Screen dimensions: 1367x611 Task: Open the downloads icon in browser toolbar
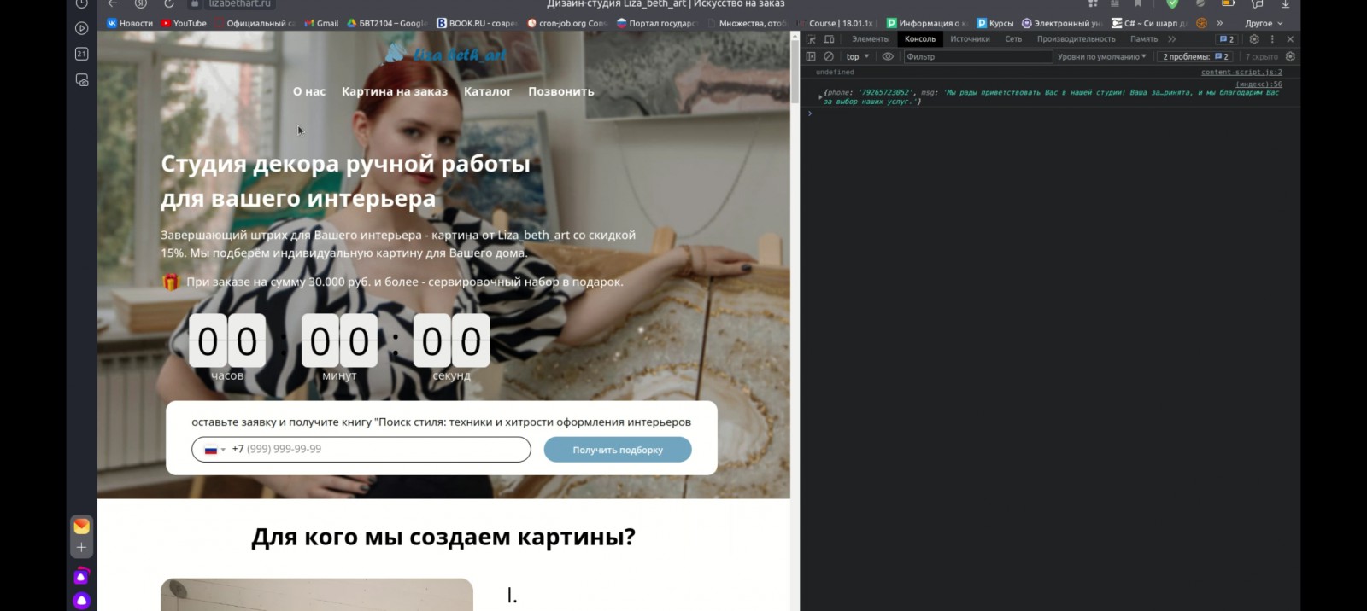[1285, 3]
